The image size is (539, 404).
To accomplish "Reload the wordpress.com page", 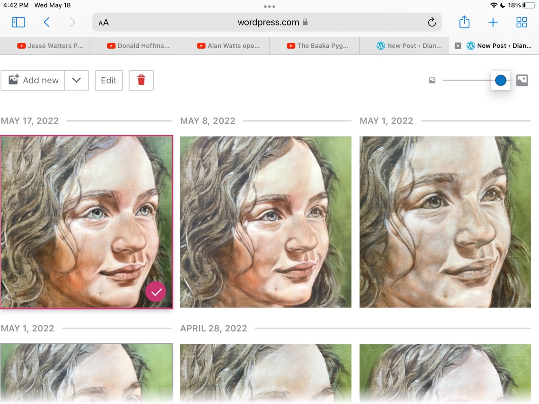I will (x=431, y=22).
